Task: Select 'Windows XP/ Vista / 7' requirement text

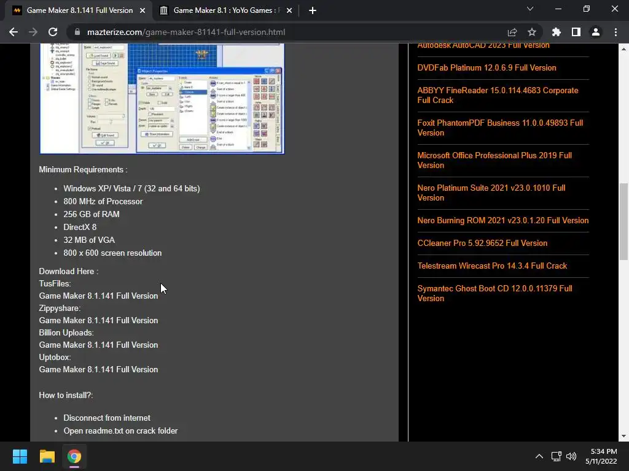Action: coord(131,189)
